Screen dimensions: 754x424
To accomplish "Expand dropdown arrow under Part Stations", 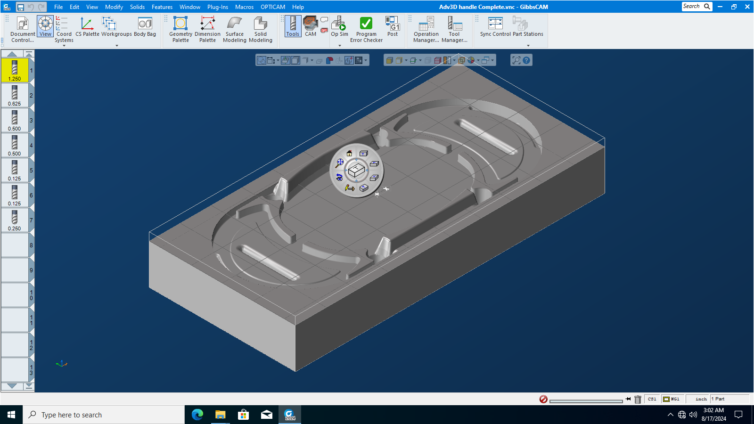I will (x=528, y=46).
